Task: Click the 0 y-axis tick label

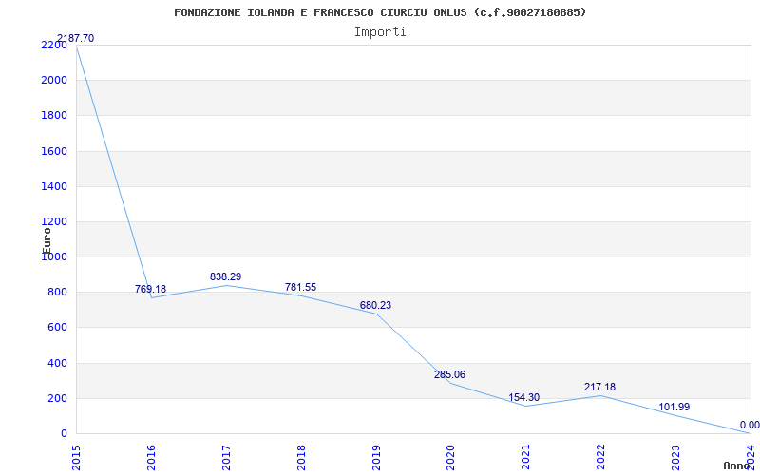Action: 64,434
